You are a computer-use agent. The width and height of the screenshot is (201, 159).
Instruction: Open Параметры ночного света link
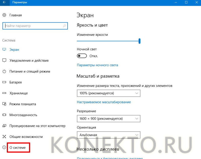pyautogui.click(x=97, y=65)
